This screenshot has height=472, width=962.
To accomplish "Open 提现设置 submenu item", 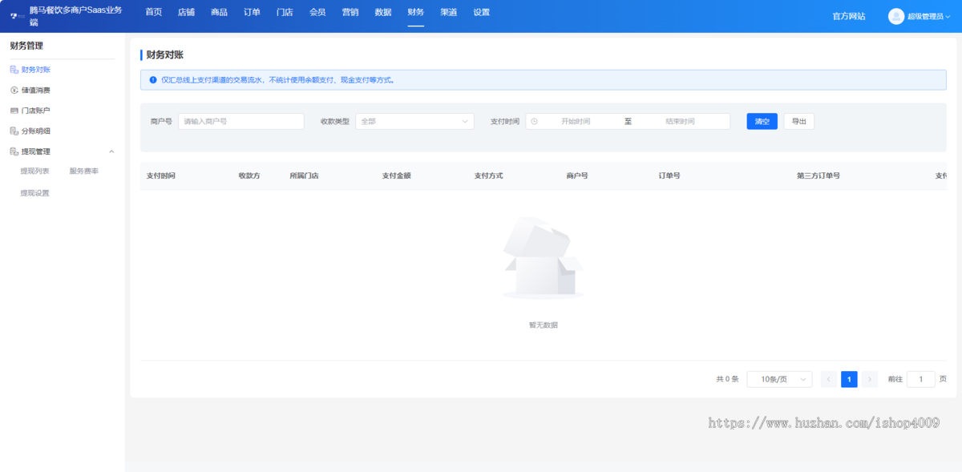I will pos(34,193).
